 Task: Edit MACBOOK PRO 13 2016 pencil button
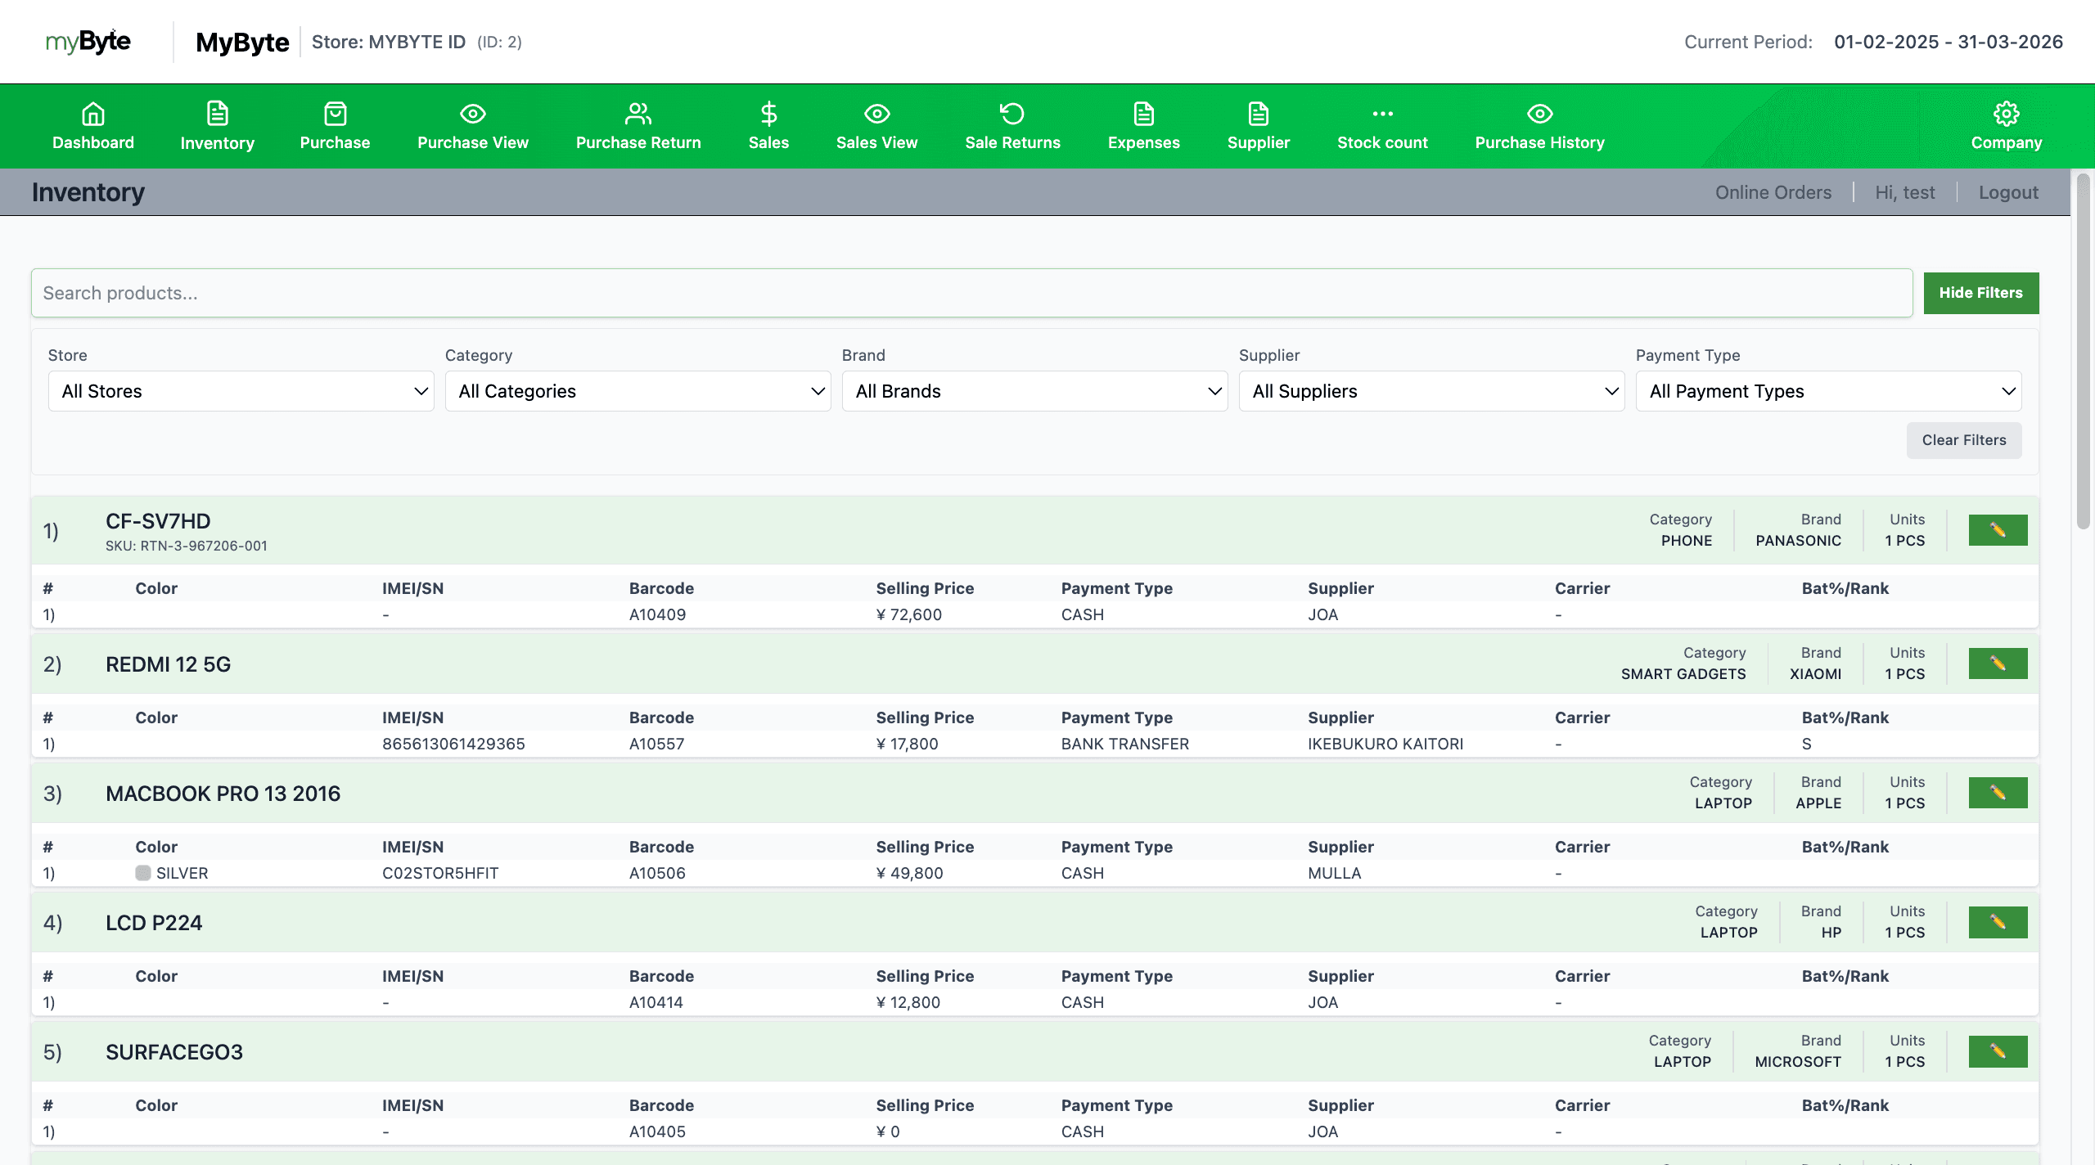[1998, 793]
